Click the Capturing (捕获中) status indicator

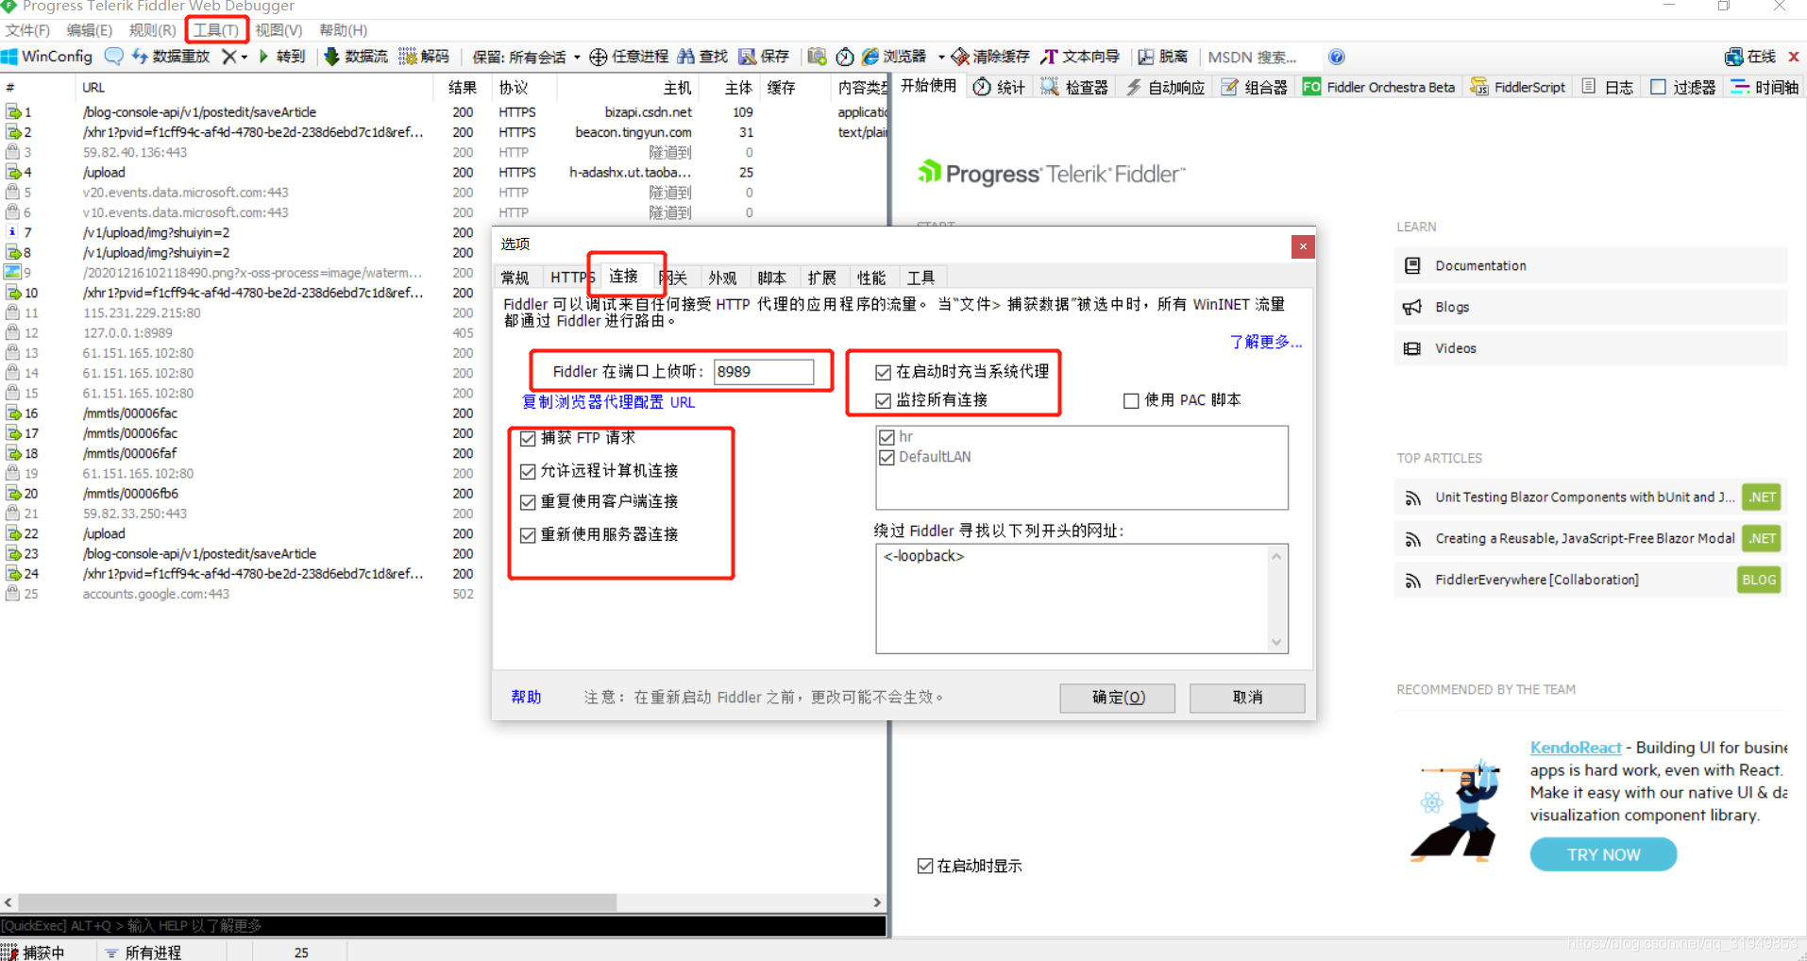(34, 953)
